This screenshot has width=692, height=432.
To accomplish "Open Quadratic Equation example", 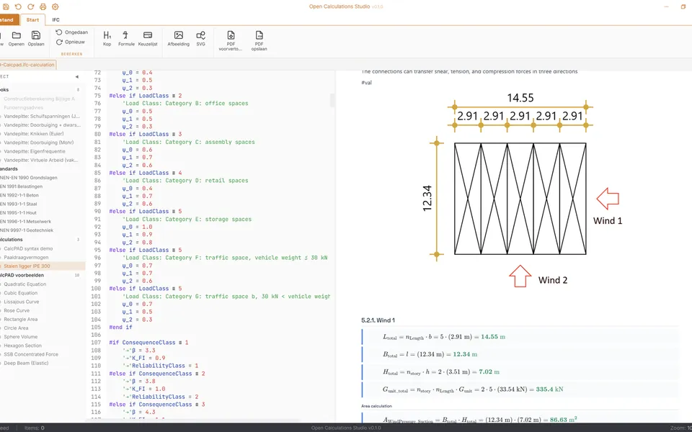I will (25, 284).
